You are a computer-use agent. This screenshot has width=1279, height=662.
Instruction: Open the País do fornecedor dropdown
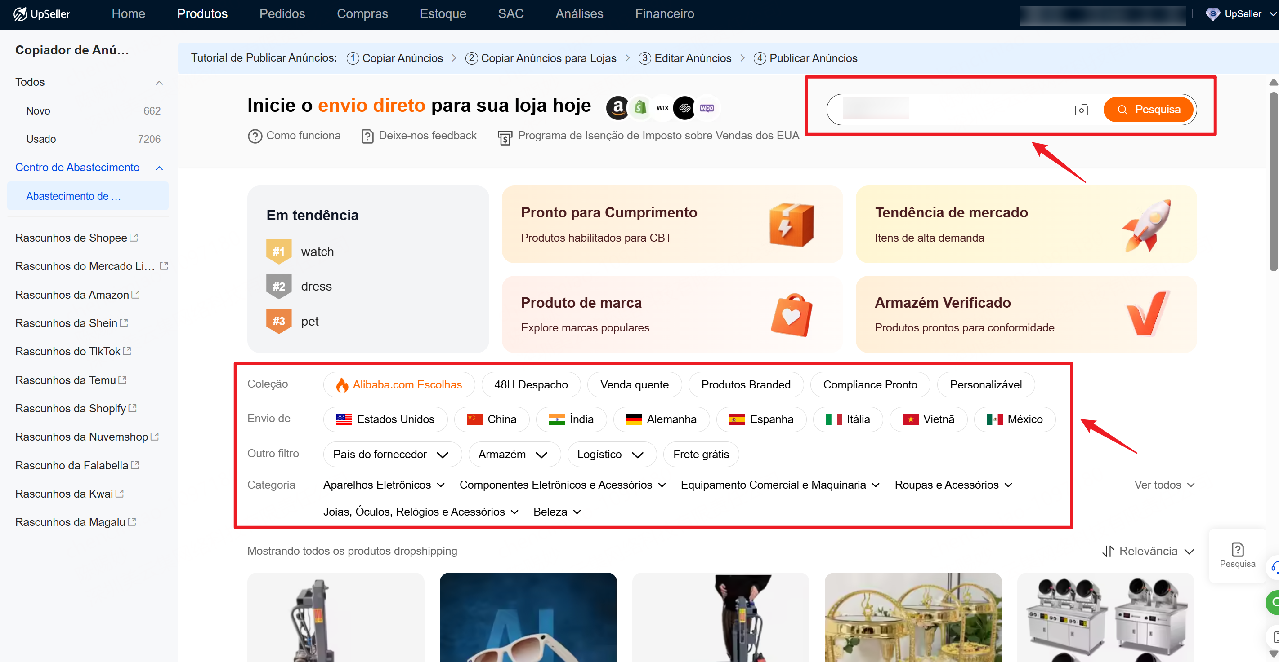[x=391, y=454]
